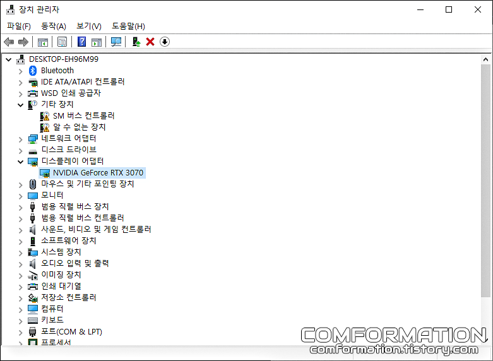493x361 pixels.
Task: Expand the 포트(COM & LPT) category
Action: (x=21, y=333)
